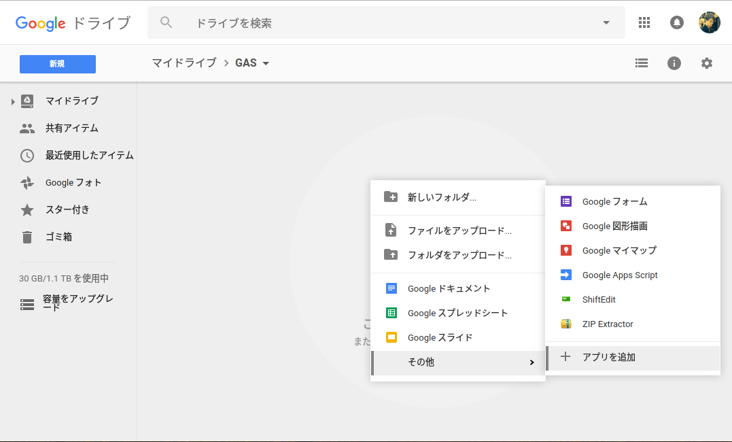Open スター付き in sidebar
Screen dimensions: 732x442
click(67, 209)
